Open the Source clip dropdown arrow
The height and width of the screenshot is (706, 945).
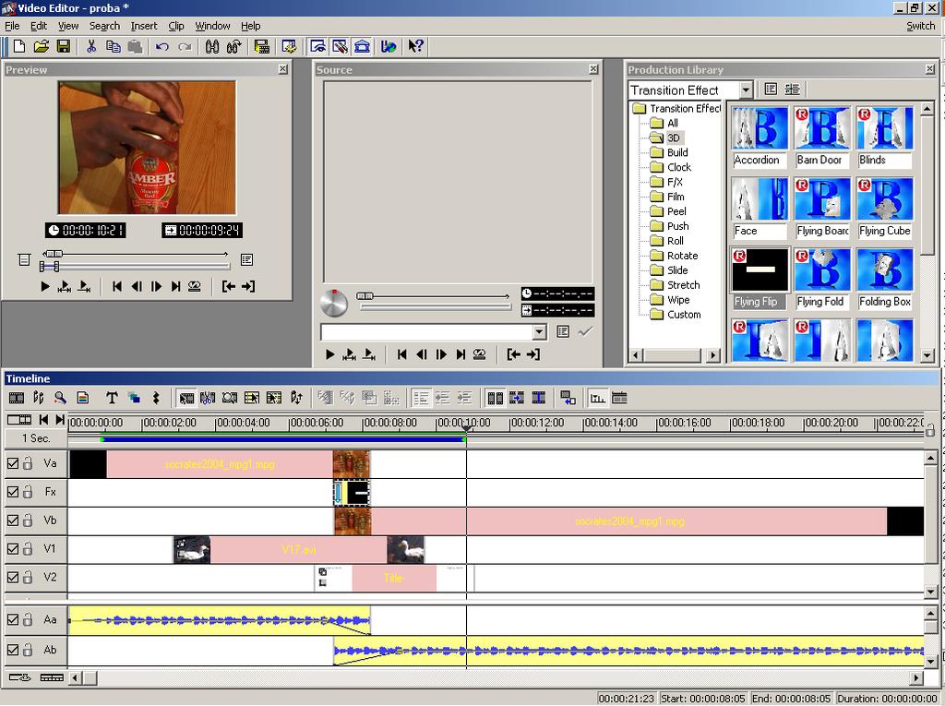[x=539, y=331]
